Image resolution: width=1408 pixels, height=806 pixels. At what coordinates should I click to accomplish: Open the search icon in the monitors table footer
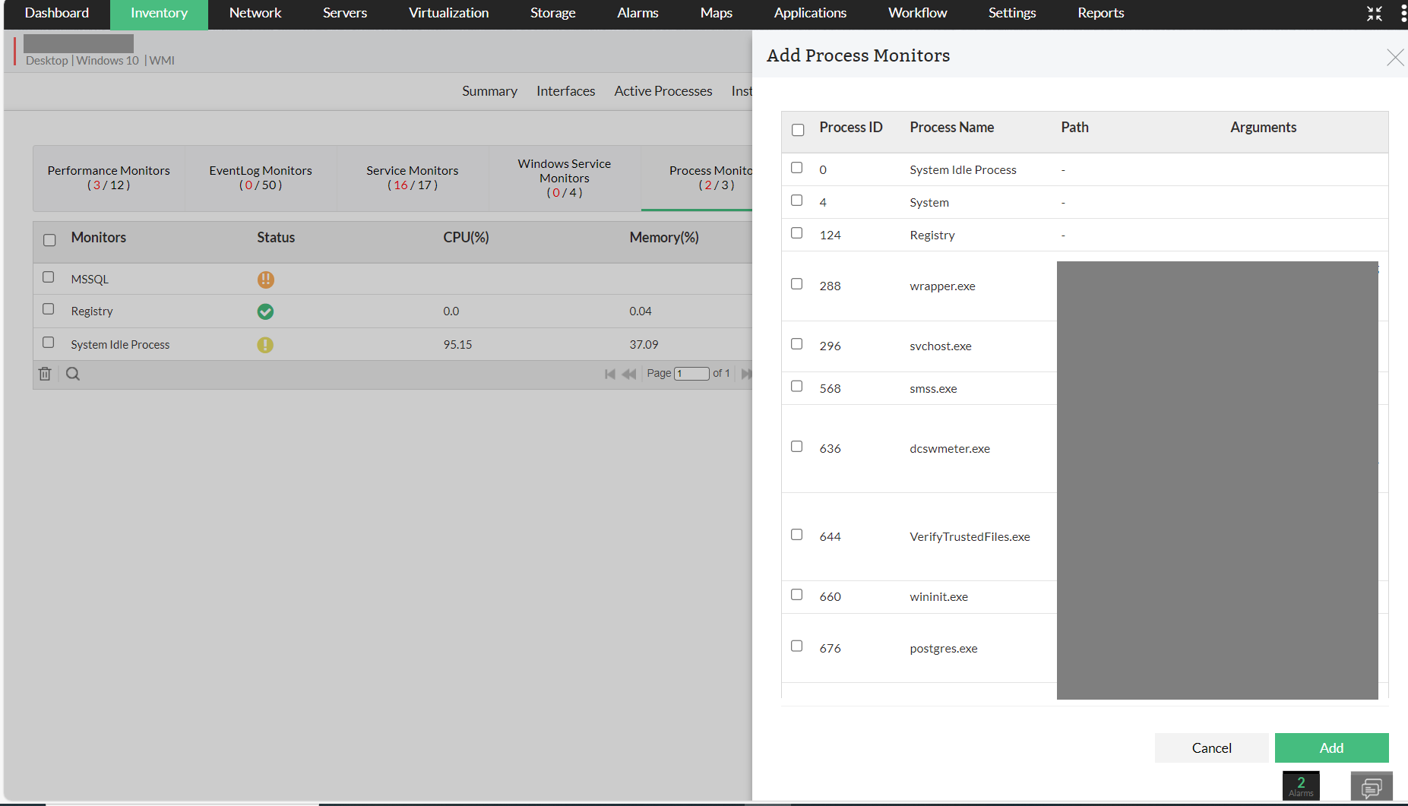[x=72, y=373]
